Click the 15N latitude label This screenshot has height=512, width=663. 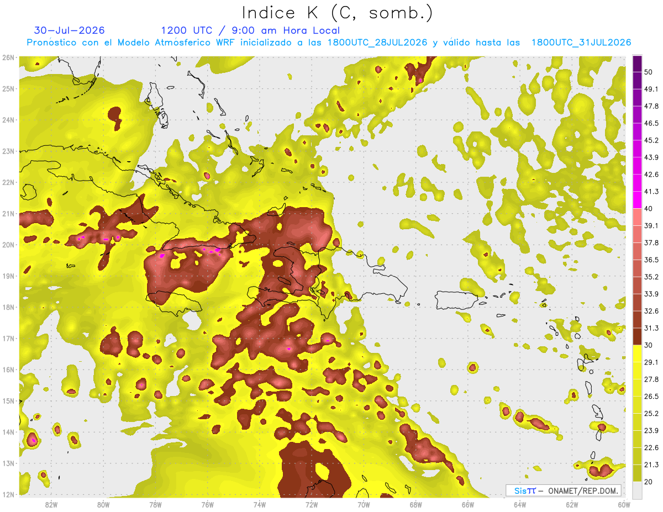[8, 400]
